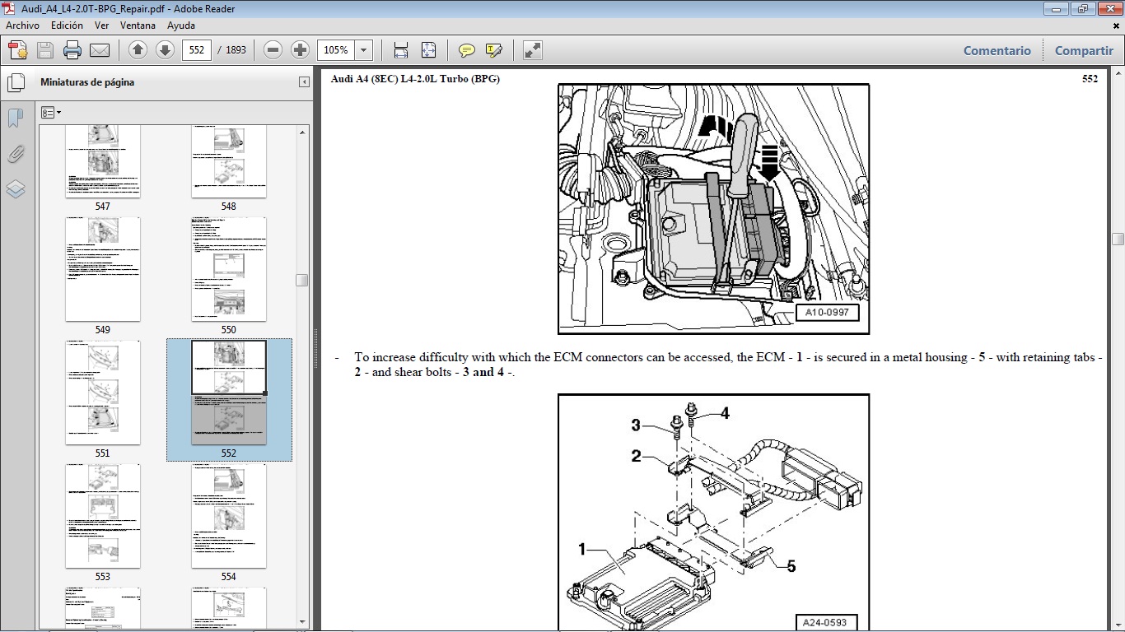Image resolution: width=1125 pixels, height=632 pixels.
Task: Zoom out using the minus icon
Action: [x=272, y=49]
